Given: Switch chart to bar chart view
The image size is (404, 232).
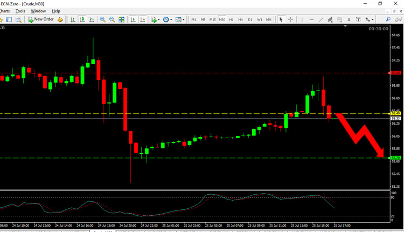Looking at the screenshot, I should (73, 19).
